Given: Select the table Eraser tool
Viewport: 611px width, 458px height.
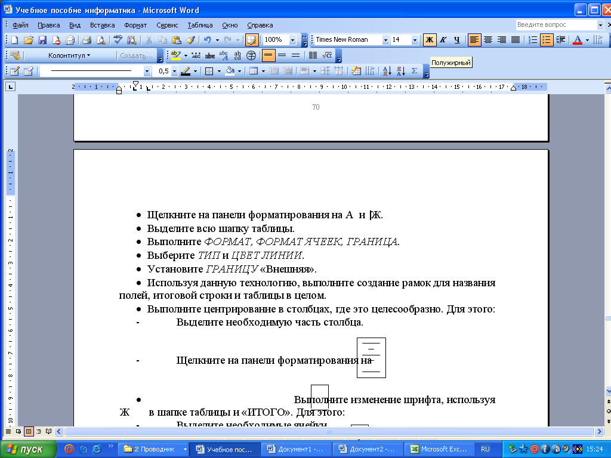Looking at the screenshot, I should pyautogui.click(x=29, y=72).
